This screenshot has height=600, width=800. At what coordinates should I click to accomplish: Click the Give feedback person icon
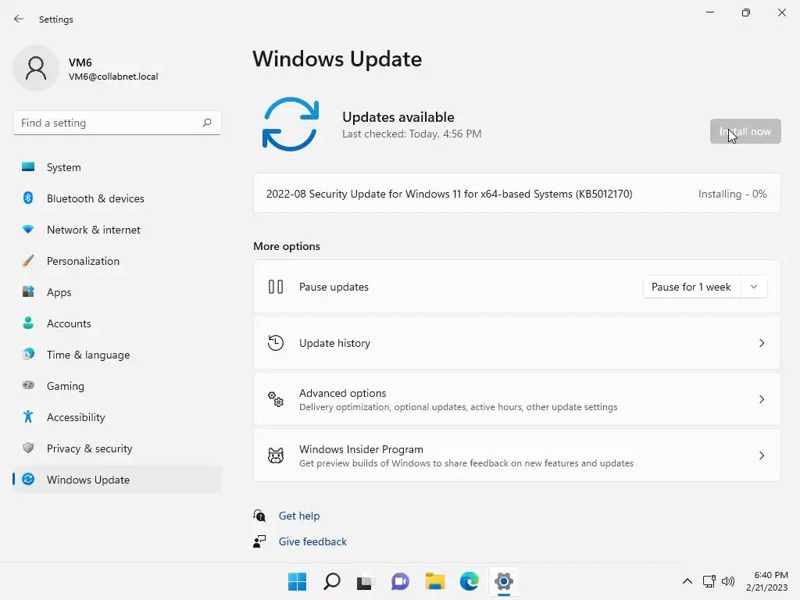click(x=259, y=541)
